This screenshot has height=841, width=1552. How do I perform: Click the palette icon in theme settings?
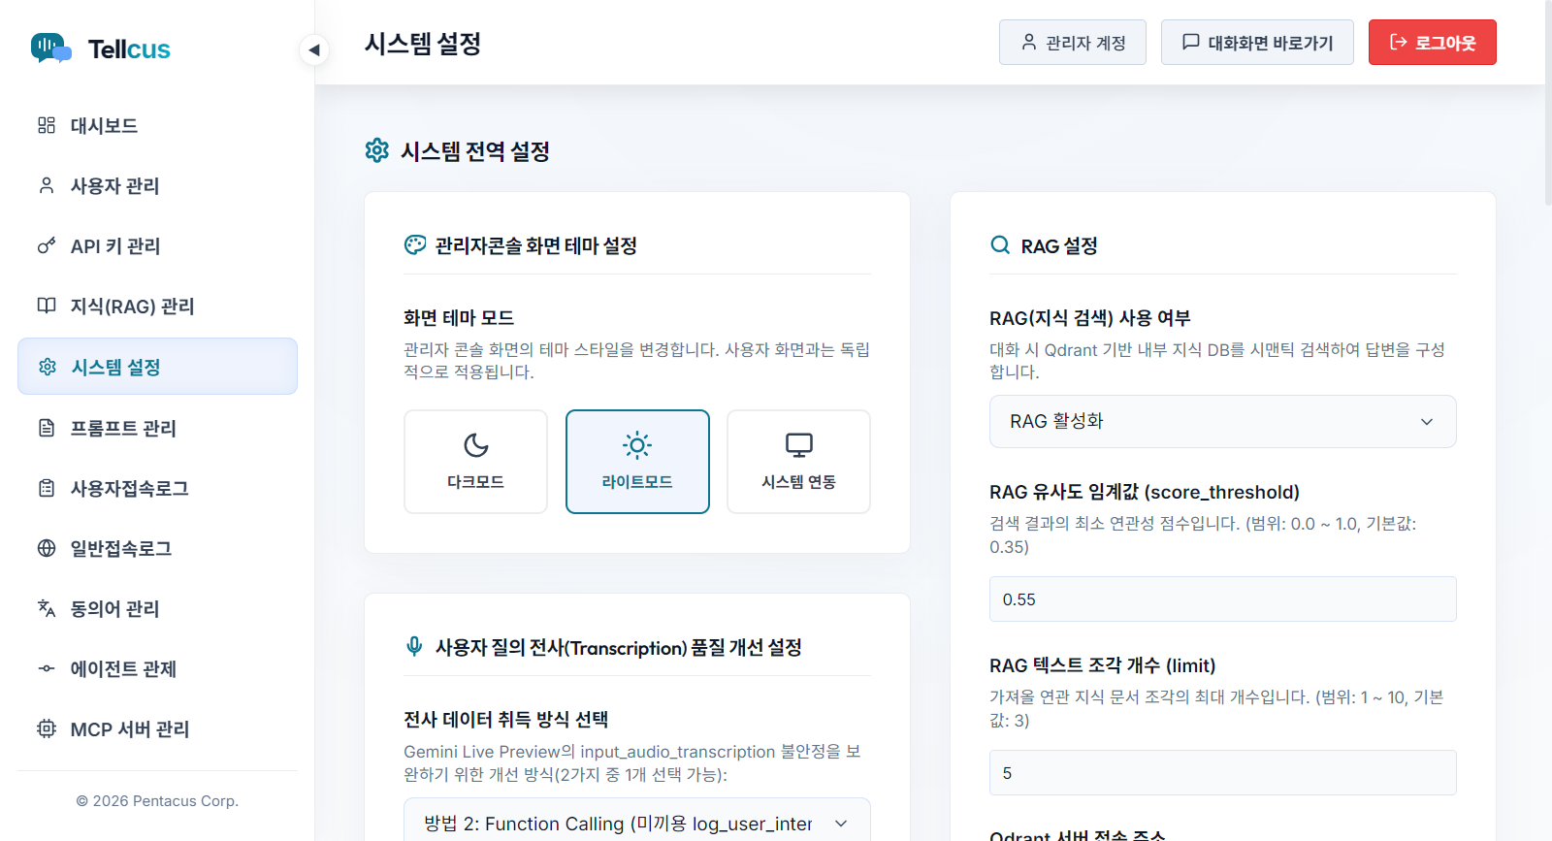pyautogui.click(x=415, y=245)
